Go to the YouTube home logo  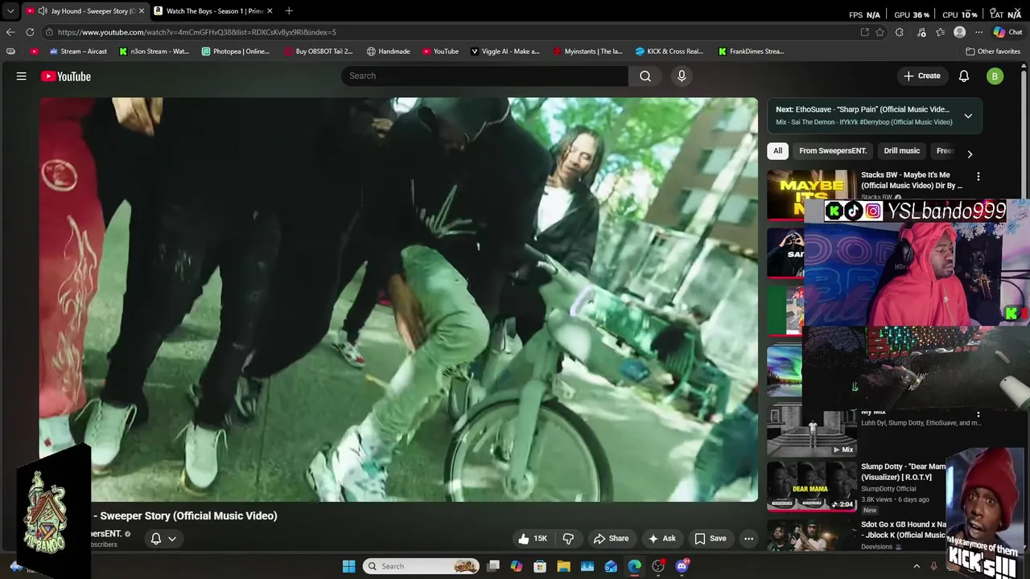[66, 76]
